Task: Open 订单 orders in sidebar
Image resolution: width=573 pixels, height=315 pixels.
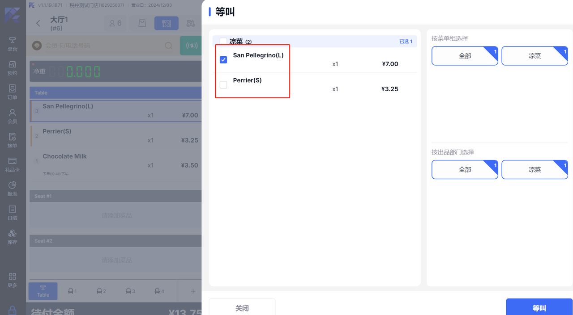Action: click(13, 92)
